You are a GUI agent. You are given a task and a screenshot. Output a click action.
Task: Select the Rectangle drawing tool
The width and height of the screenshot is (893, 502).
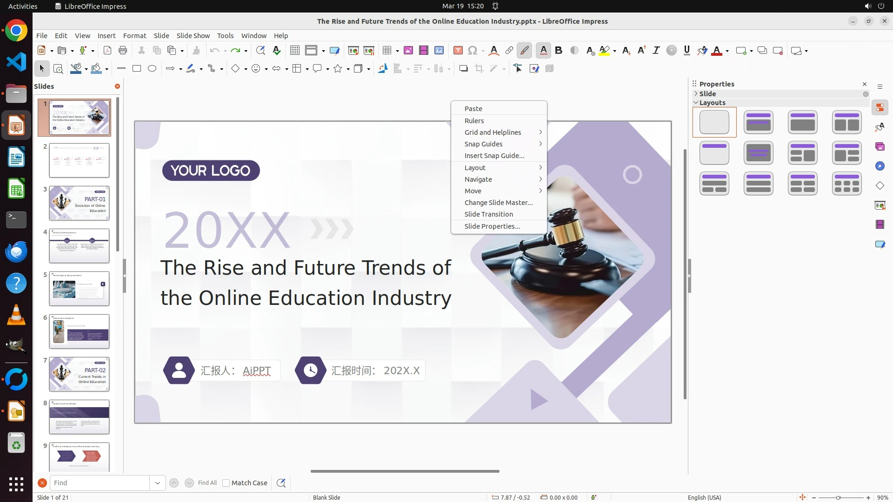coord(137,69)
